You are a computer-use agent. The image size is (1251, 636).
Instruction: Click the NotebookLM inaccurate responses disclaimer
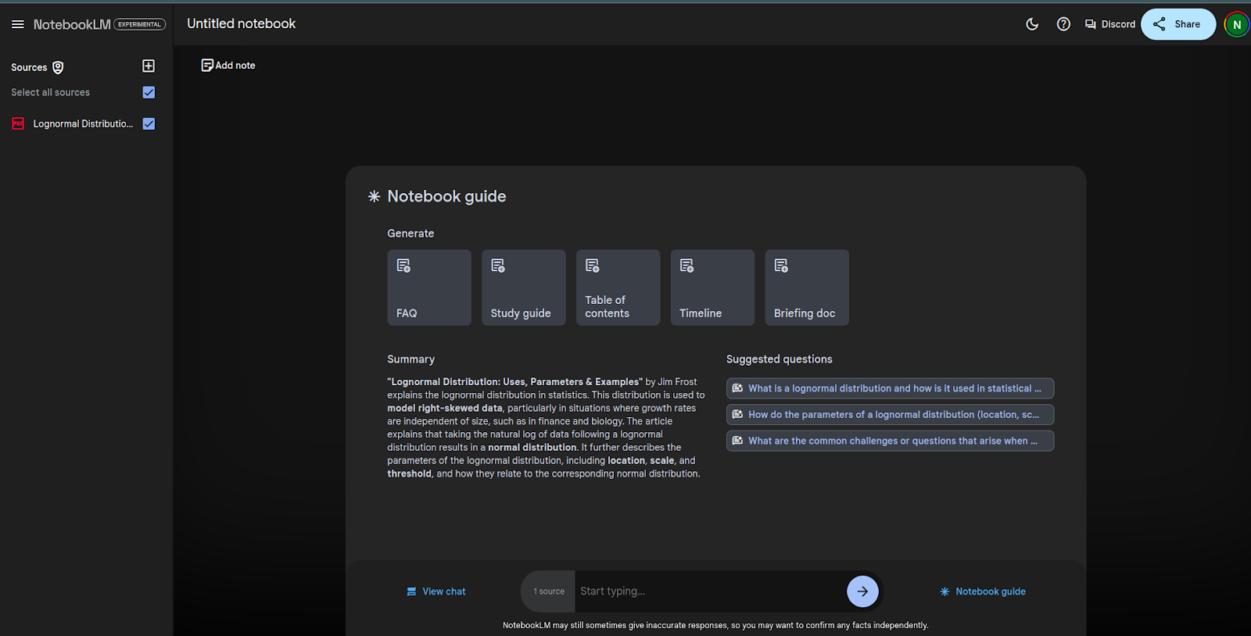coord(715,625)
